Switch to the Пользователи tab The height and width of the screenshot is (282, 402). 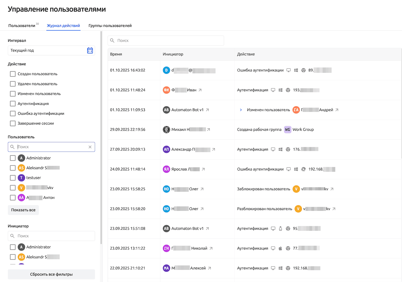click(22, 26)
